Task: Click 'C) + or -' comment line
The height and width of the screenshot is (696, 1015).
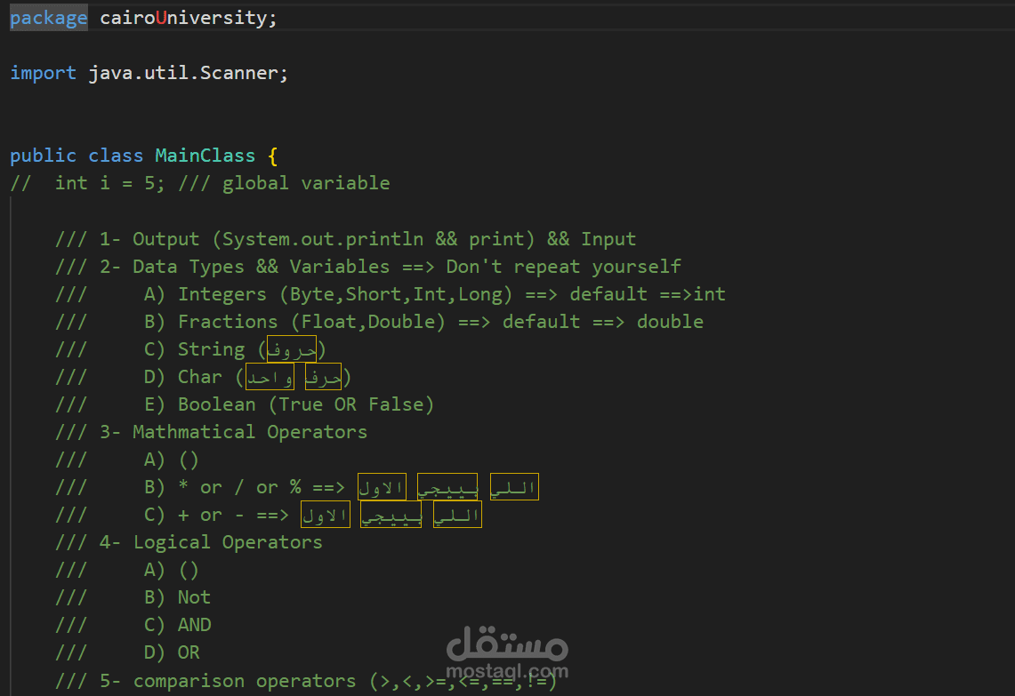Action: 268,515
